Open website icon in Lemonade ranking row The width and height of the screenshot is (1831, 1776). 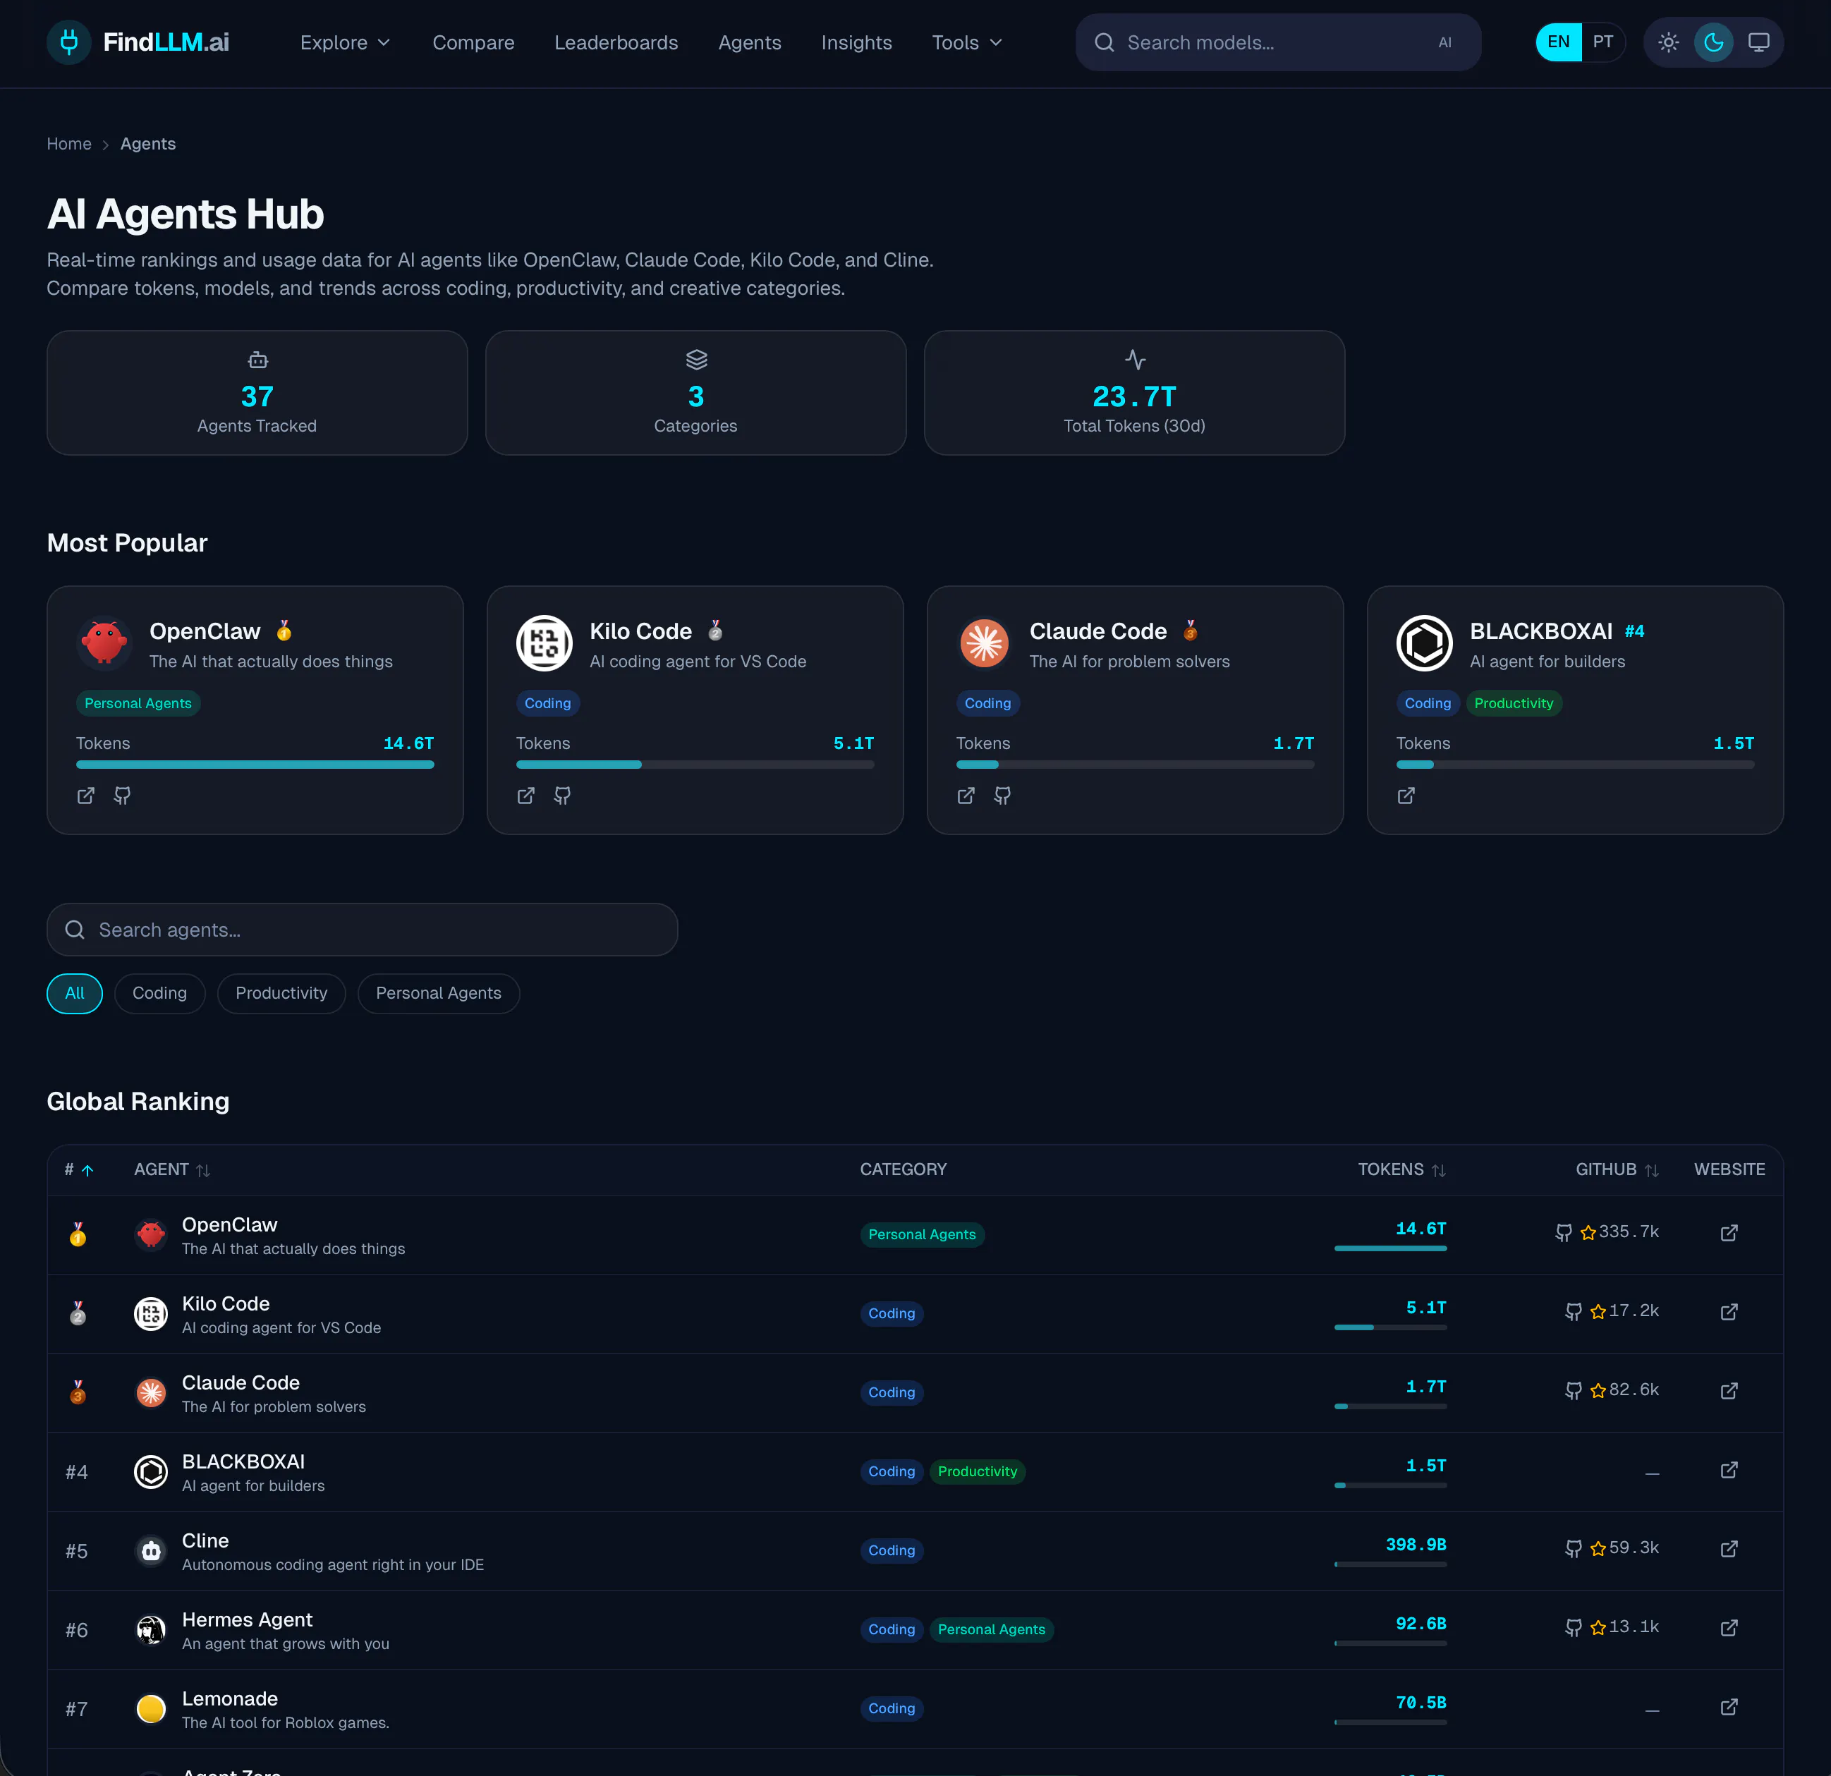click(1729, 1707)
